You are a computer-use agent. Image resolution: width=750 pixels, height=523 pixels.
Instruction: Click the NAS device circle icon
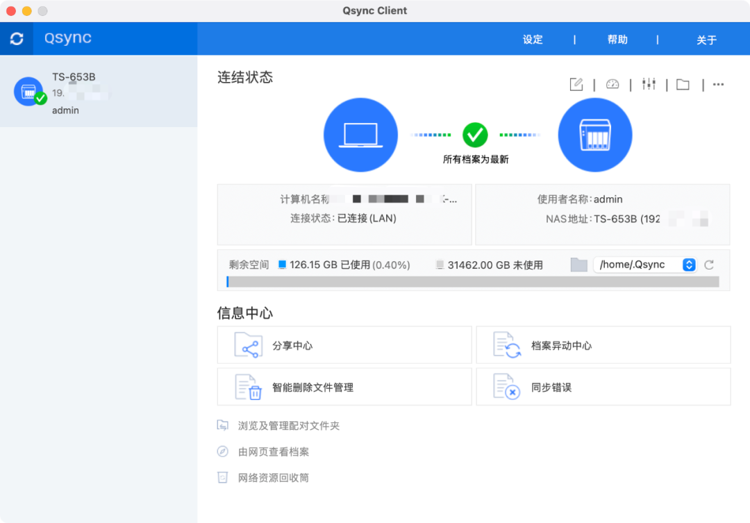[594, 135]
